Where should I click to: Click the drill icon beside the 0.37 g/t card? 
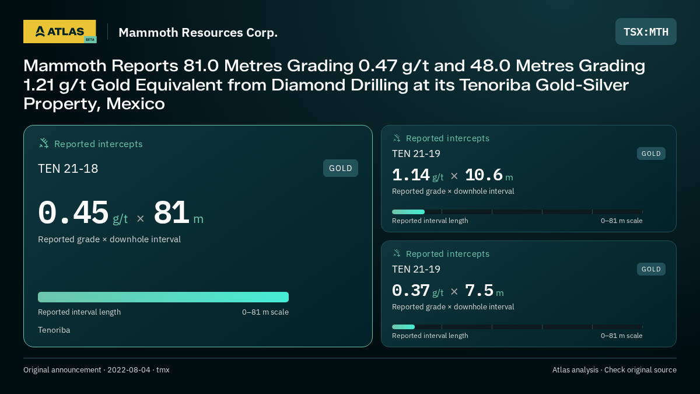[397, 254]
